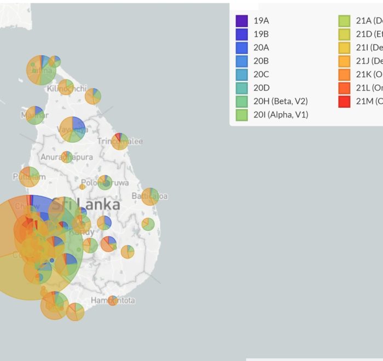The image size is (383, 361).
Task: Click the Trincomalee pie chart marker
Action: (120, 142)
